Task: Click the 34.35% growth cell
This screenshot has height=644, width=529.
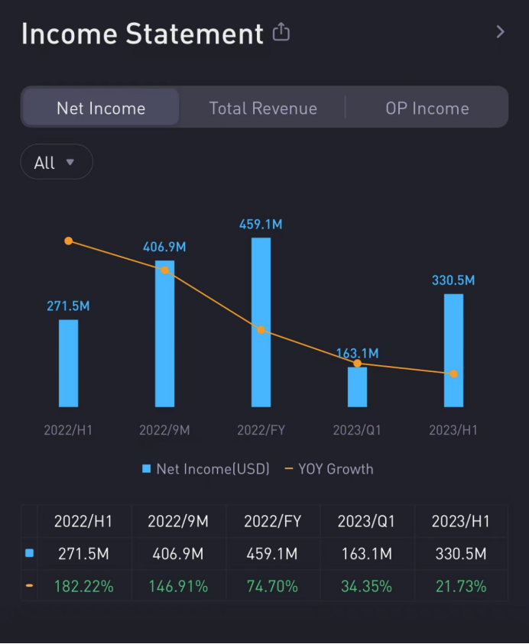Action: click(x=366, y=586)
